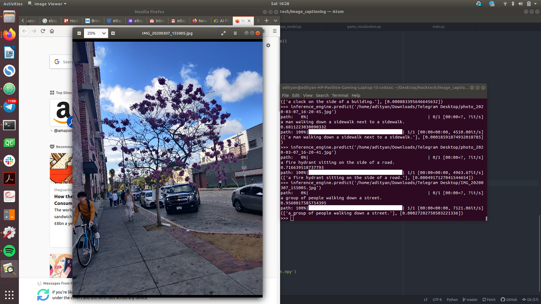Click the zoom in plus button
This screenshot has width=541, height=304.
113,33
